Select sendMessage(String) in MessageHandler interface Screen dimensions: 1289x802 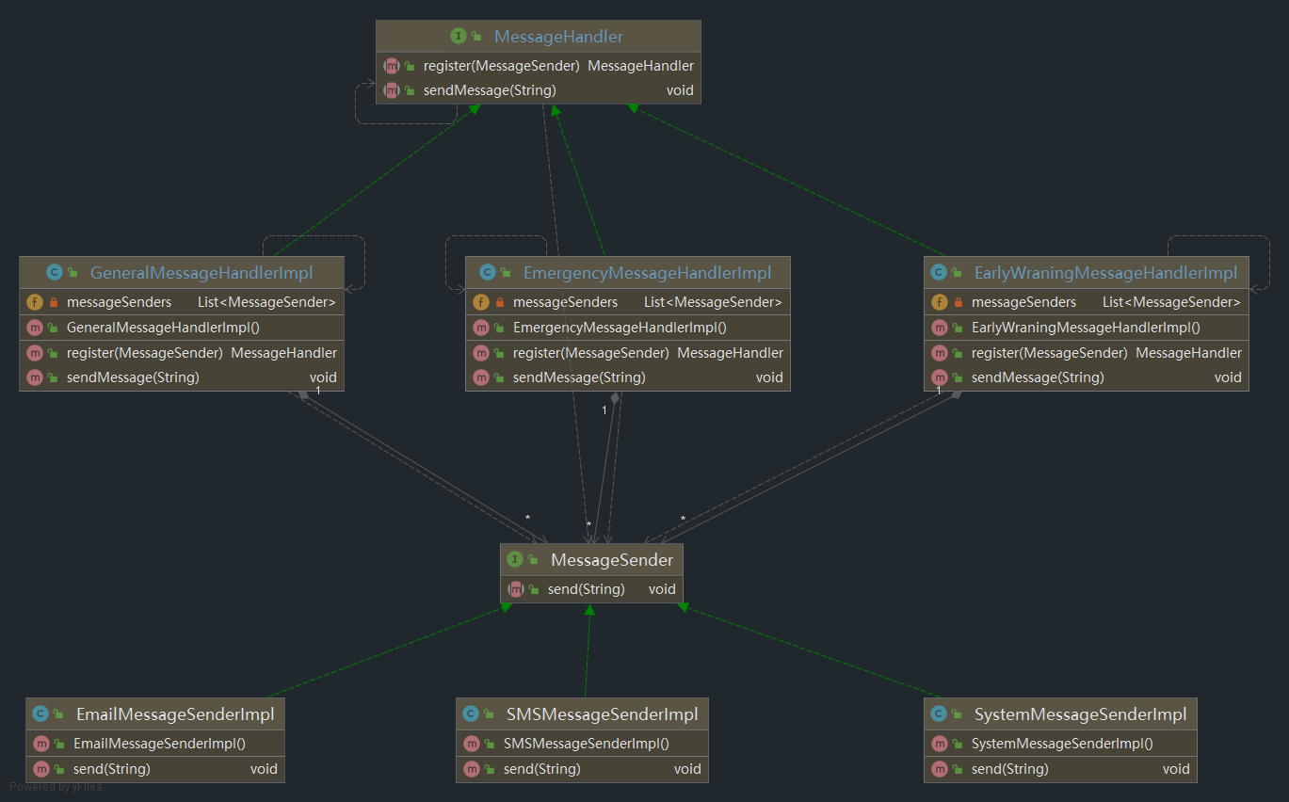[x=490, y=90]
